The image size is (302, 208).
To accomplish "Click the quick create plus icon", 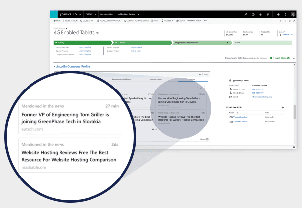I will [260, 14].
